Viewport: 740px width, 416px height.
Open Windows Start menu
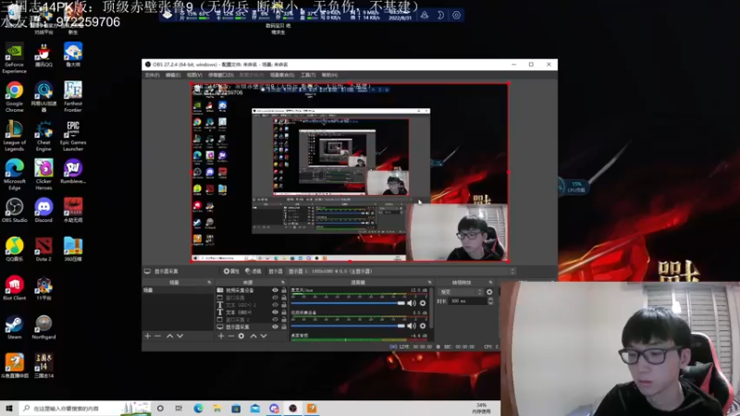tap(9, 408)
